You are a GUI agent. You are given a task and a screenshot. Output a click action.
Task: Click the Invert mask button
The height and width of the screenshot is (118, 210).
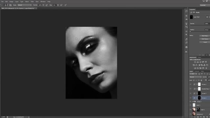pyautogui.click(x=205, y=42)
